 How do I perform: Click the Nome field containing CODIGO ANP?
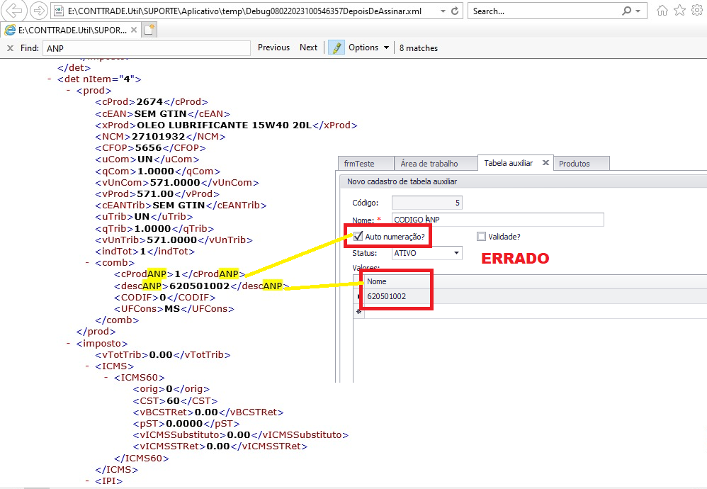(x=497, y=220)
